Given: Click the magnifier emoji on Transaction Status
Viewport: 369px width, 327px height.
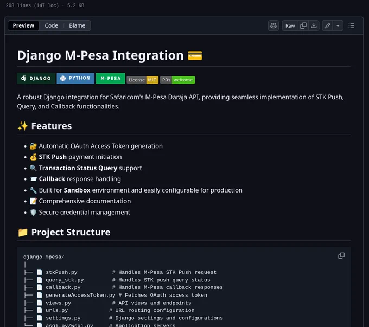Looking at the screenshot, I should tap(33, 168).
